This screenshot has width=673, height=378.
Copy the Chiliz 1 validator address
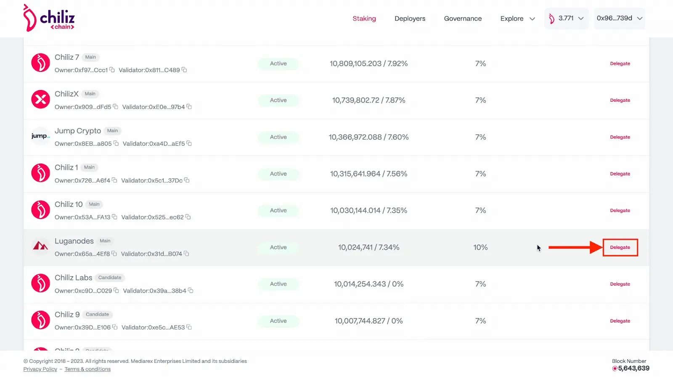pyautogui.click(x=187, y=180)
